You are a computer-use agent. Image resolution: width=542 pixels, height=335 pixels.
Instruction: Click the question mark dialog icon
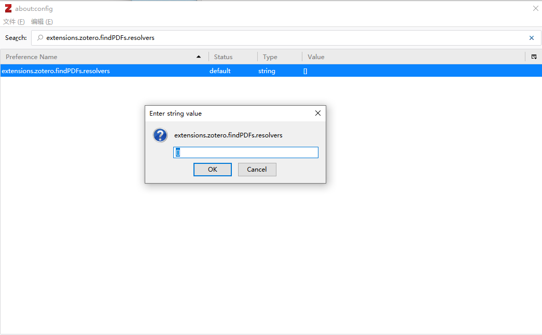[160, 135]
